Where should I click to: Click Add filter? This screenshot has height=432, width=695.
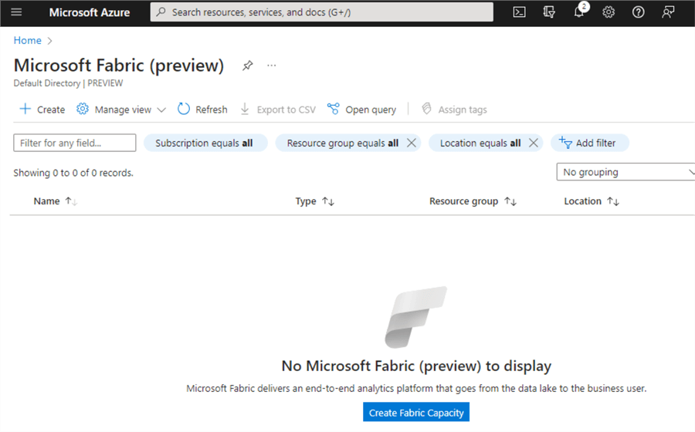click(589, 143)
